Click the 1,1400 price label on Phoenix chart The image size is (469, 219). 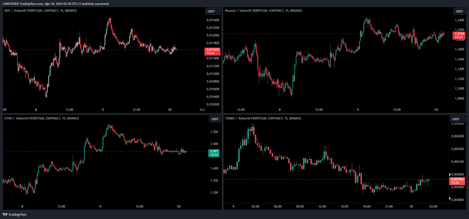point(459,69)
